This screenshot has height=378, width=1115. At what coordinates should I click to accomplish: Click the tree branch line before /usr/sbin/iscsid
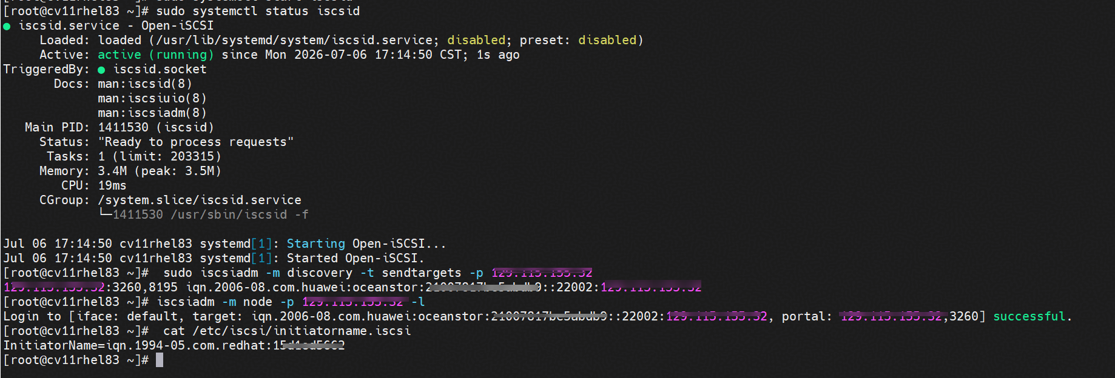click(x=105, y=213)
